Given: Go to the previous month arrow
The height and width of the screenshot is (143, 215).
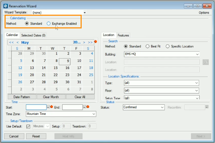Looking at the screenshot, I should click(18, 42).
